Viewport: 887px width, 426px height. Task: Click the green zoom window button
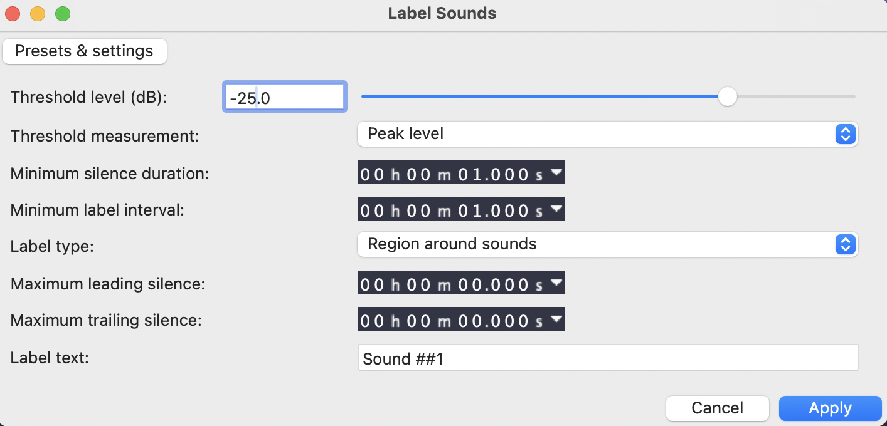click(63, 13)
